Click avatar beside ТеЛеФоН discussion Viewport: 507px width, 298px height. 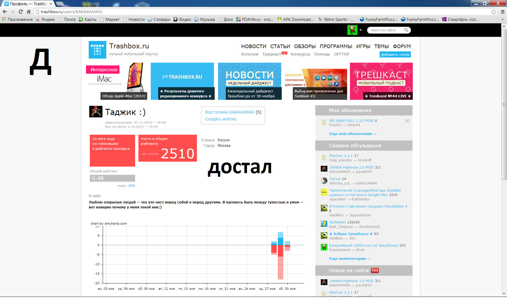click(324, 224)
